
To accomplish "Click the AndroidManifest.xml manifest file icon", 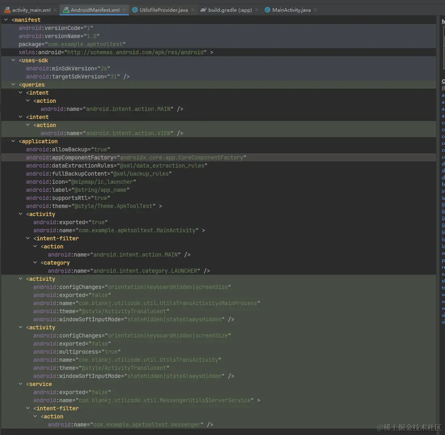I will 66,10.
